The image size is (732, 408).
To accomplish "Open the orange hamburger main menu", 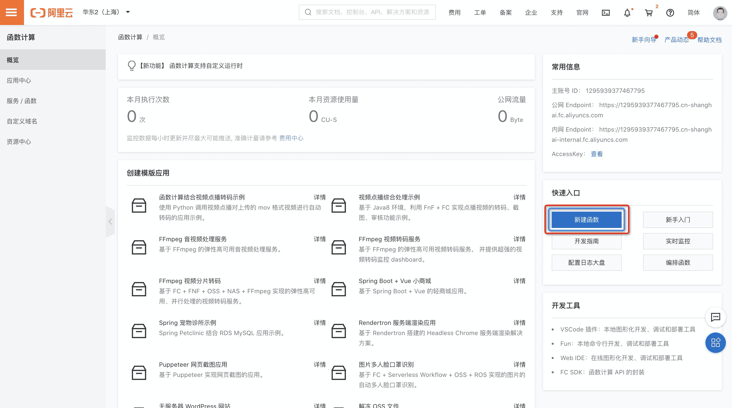I will [12, 12].
